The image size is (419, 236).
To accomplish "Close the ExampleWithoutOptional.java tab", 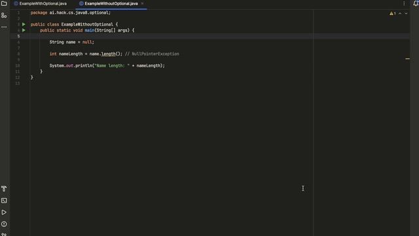I will pos(142,4).
